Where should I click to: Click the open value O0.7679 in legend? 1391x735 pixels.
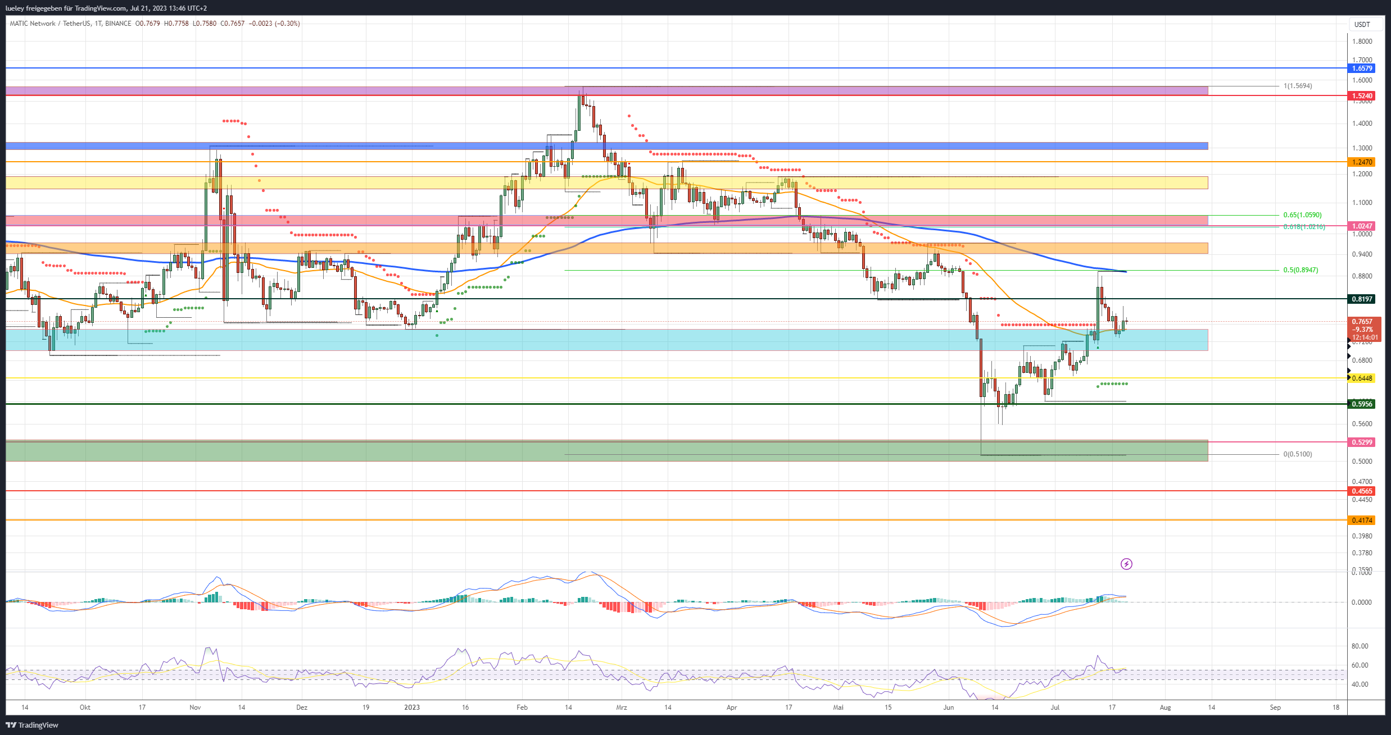(x=148, y=24)
